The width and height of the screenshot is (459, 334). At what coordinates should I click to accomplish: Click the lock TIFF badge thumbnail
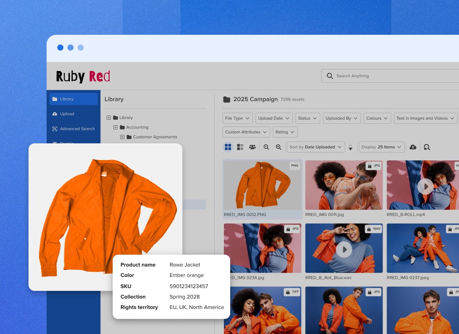(x=292, y=292)
